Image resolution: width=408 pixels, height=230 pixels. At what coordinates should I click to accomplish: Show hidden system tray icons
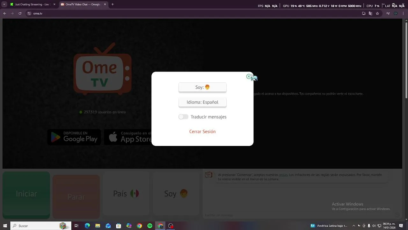[x=353, y=226]
